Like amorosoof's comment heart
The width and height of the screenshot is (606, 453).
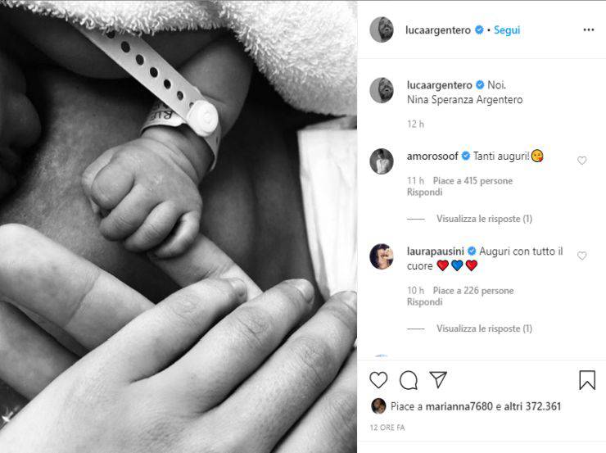coord(581,161)
